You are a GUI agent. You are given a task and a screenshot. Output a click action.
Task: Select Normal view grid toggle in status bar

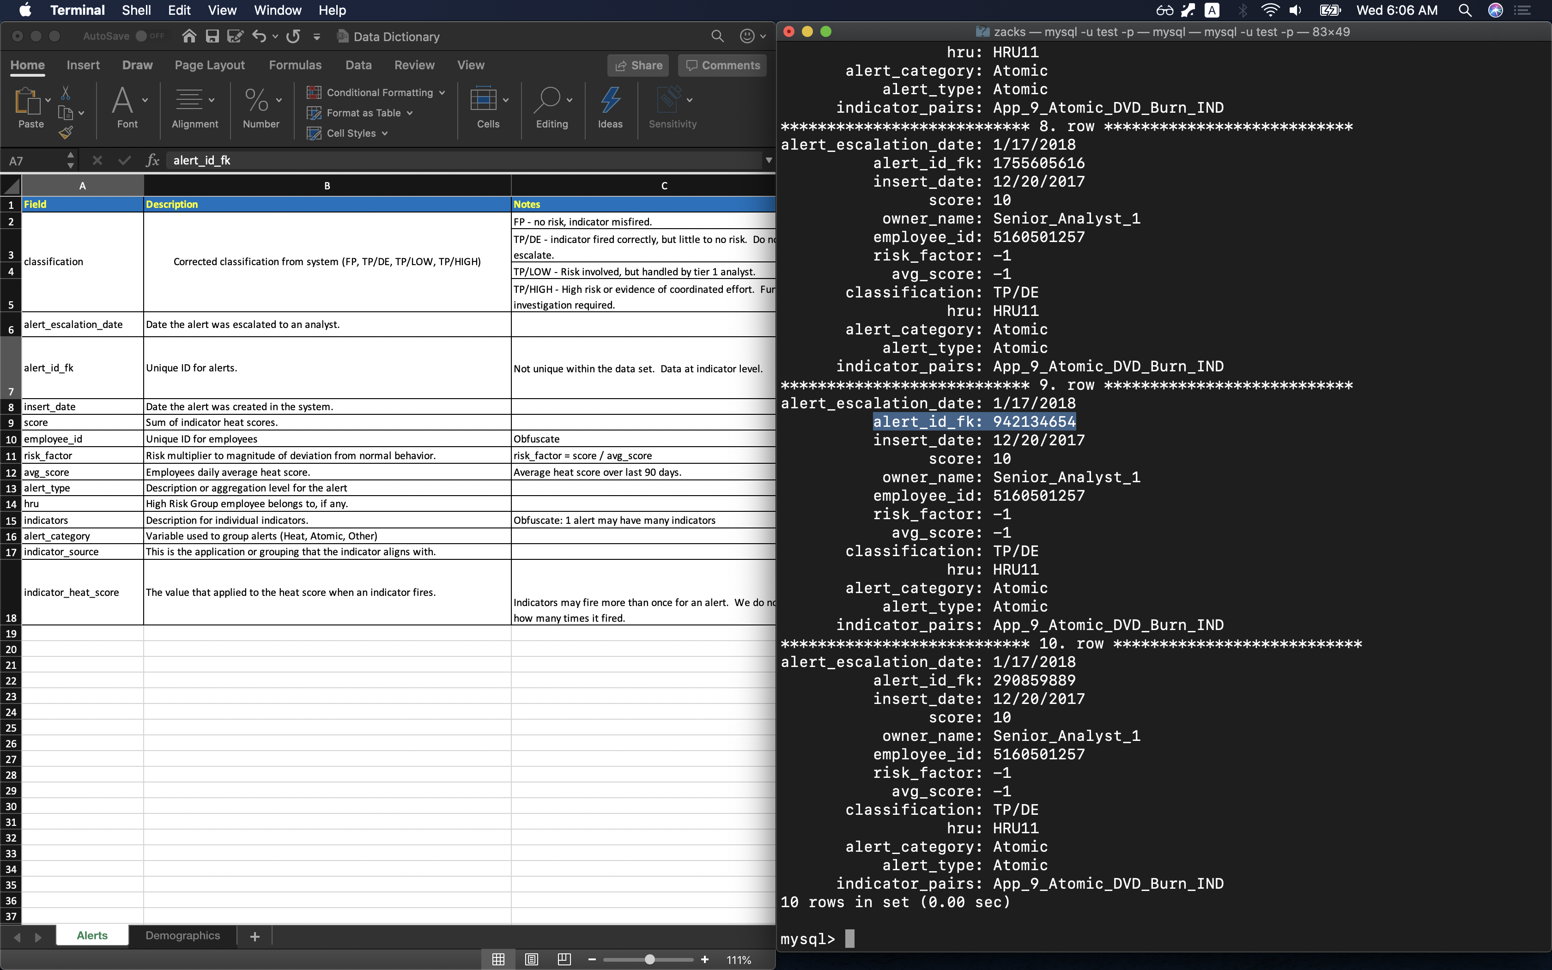498,959
